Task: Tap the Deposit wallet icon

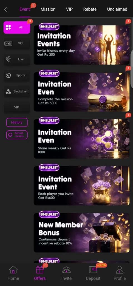Action: (93, 270)
